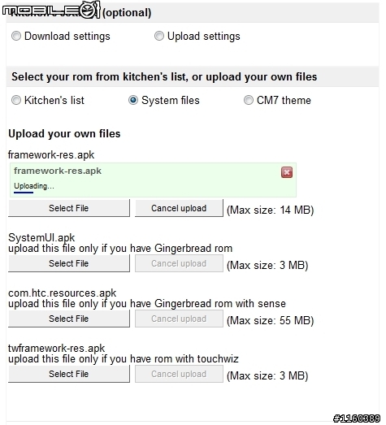Viewport: 386px width, 425px height.
Task: Click Cancel upload under SystemUI.apk
Action: click(179, 263)
